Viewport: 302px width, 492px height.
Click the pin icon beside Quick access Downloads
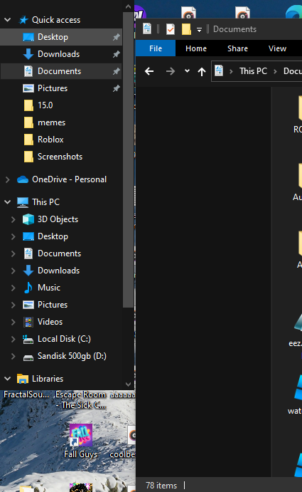point(117,54)
